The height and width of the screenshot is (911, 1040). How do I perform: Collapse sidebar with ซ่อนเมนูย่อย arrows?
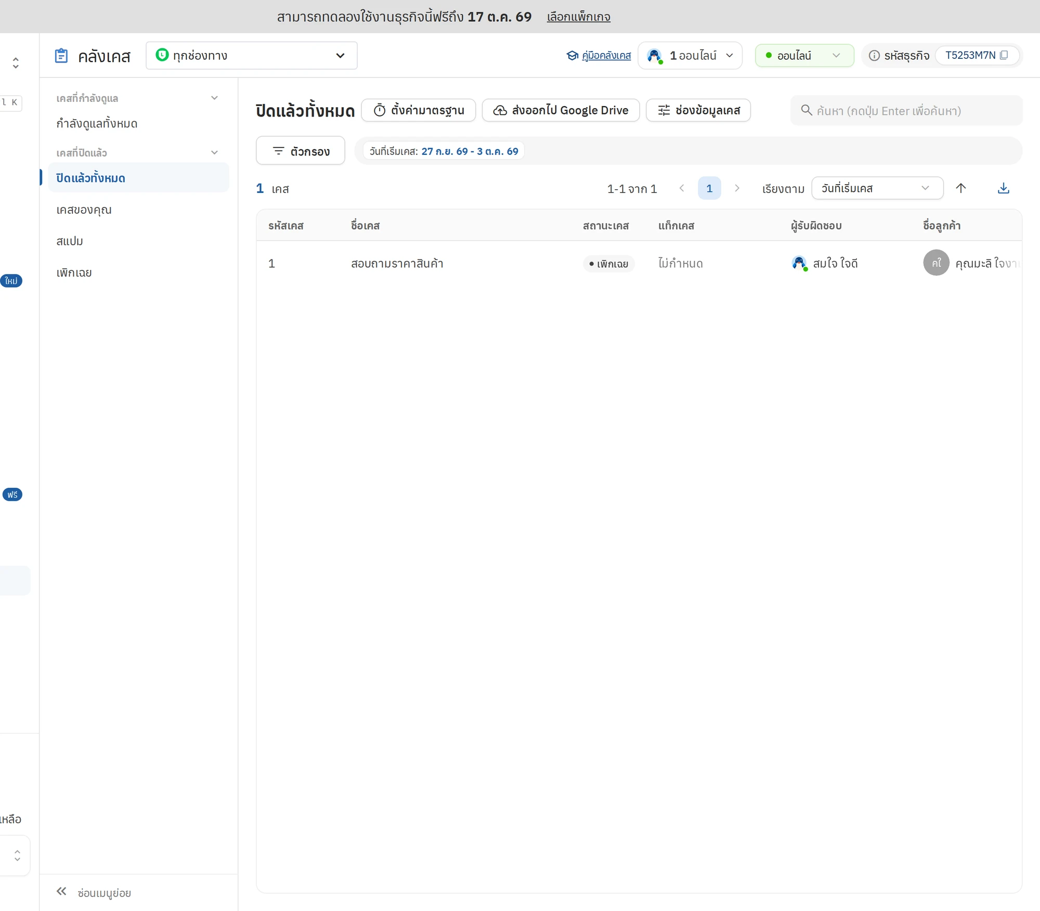tap(61, 891)
